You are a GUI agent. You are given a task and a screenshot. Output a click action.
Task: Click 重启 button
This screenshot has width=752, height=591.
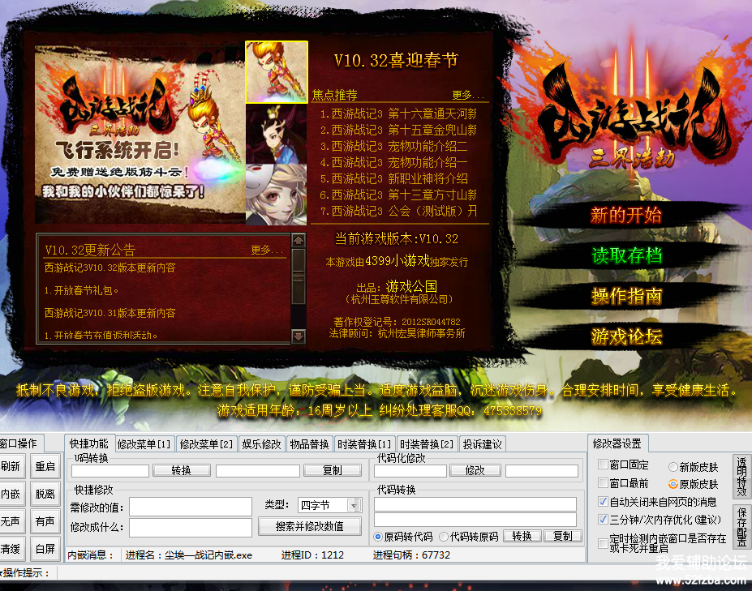pyautogui.click(x=45, y=466)
